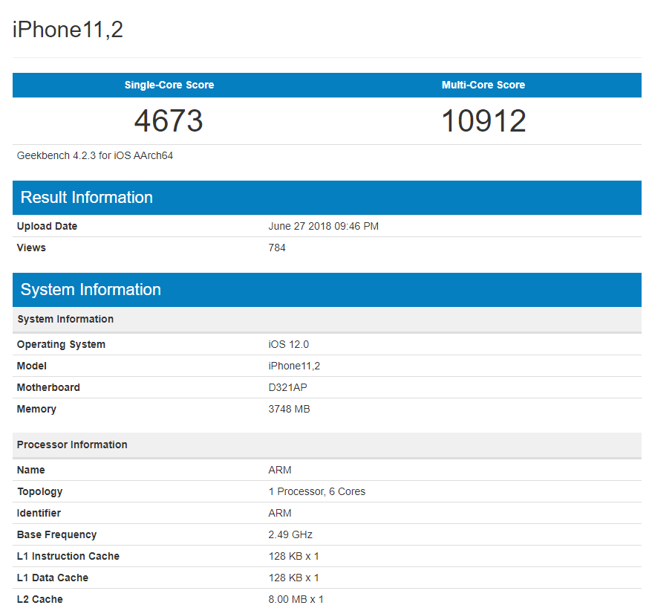Image resolution: width=649 pixels, height=611 pixels.
Task: Select the L2 Cache 8.00 MB value
Action: tap(295, 599)
